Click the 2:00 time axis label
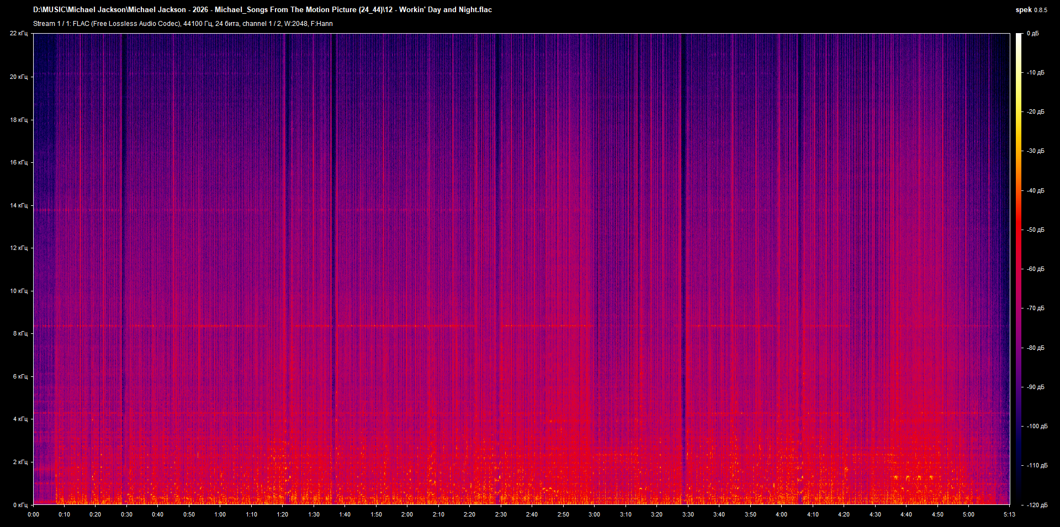This screenshot has height=527, width=1060. [407, 514]
